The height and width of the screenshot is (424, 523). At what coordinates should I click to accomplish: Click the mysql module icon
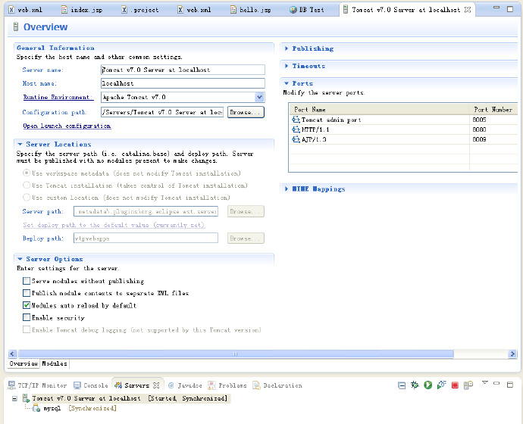click(36, 408)
